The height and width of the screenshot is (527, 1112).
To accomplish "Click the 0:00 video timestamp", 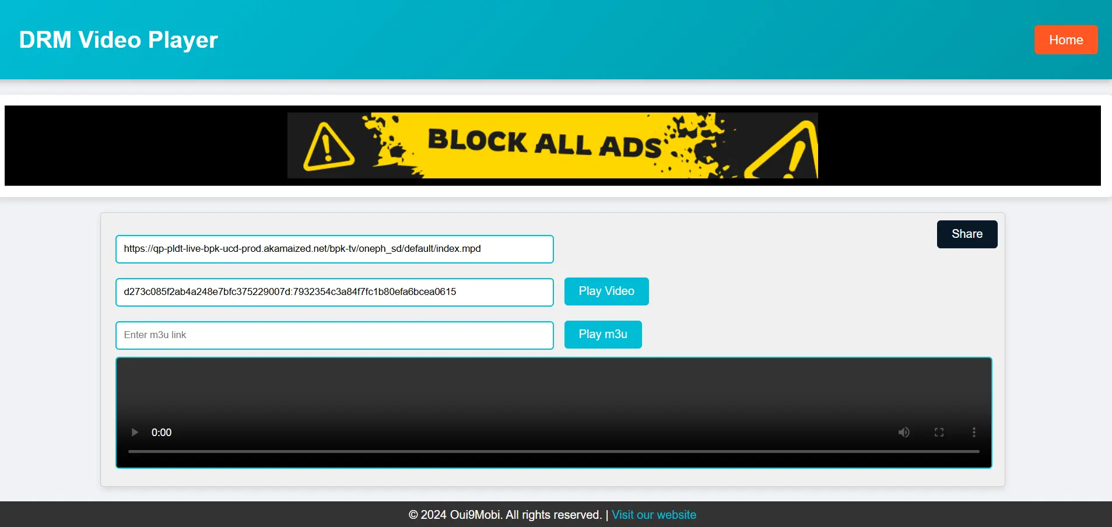I will 162,433.
